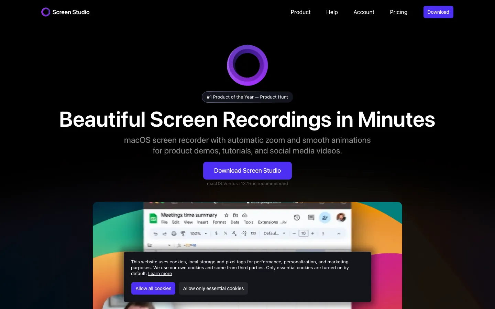Click the Screen Studio logo in header
The image size is (495, 309).
click(x=65, y=12)
